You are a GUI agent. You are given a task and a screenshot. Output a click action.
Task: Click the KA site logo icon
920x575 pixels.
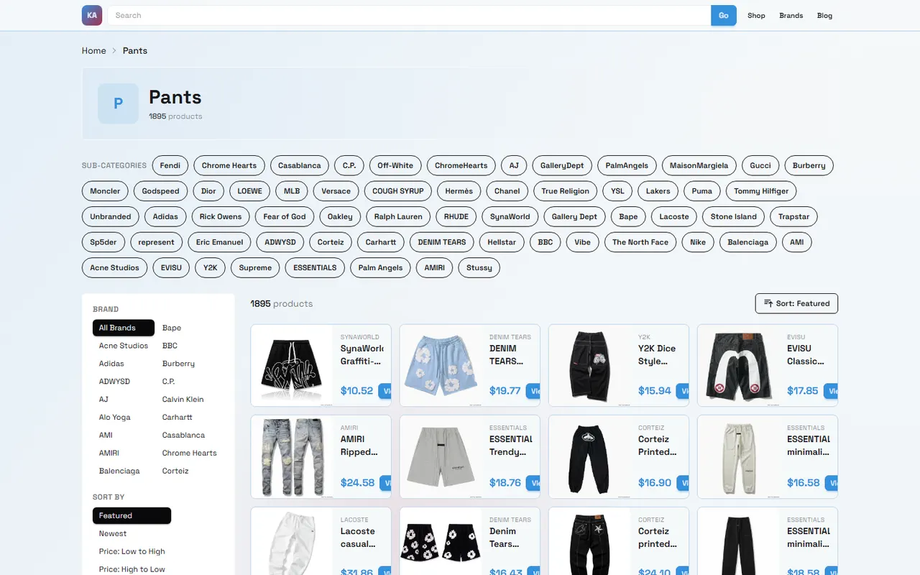pyautogui.click(x=92, y=15)
